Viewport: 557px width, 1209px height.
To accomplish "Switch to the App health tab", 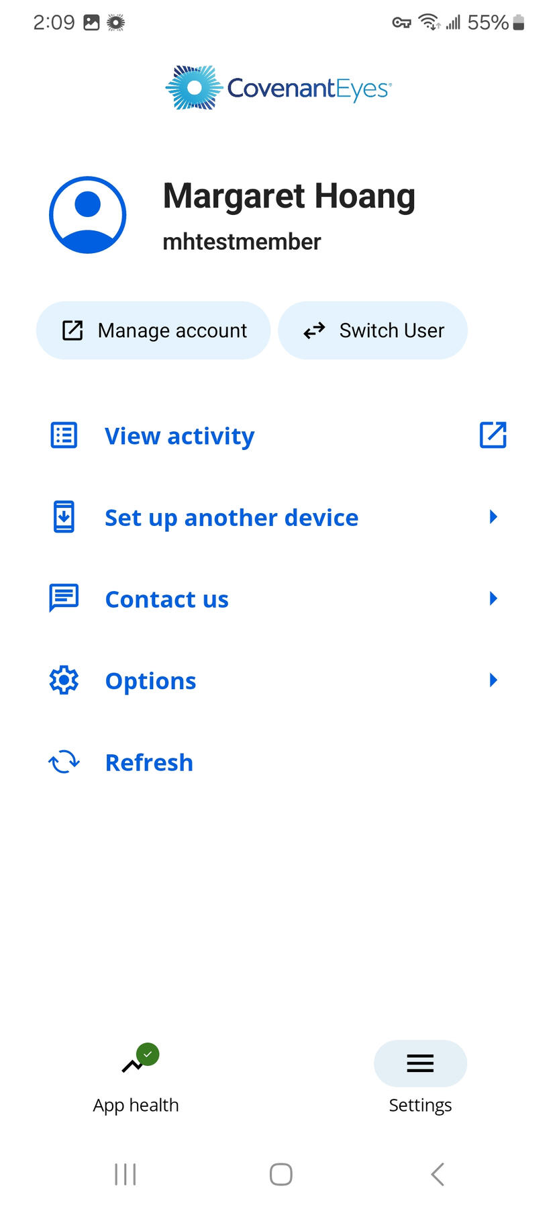I will click(136, 1077).
